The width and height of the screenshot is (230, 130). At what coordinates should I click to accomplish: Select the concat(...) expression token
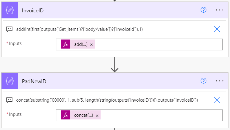(x=83, y=115)
